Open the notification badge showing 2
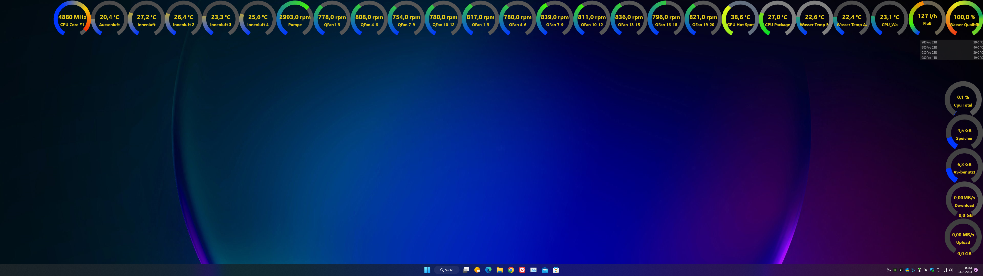The height and width of the screenshot is (276, 983). tap(976, 270)
